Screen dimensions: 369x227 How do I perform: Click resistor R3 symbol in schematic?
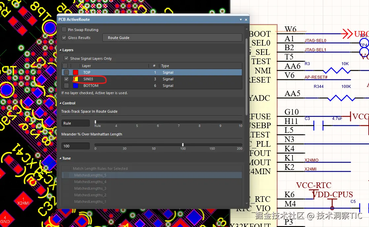point(337,70)
